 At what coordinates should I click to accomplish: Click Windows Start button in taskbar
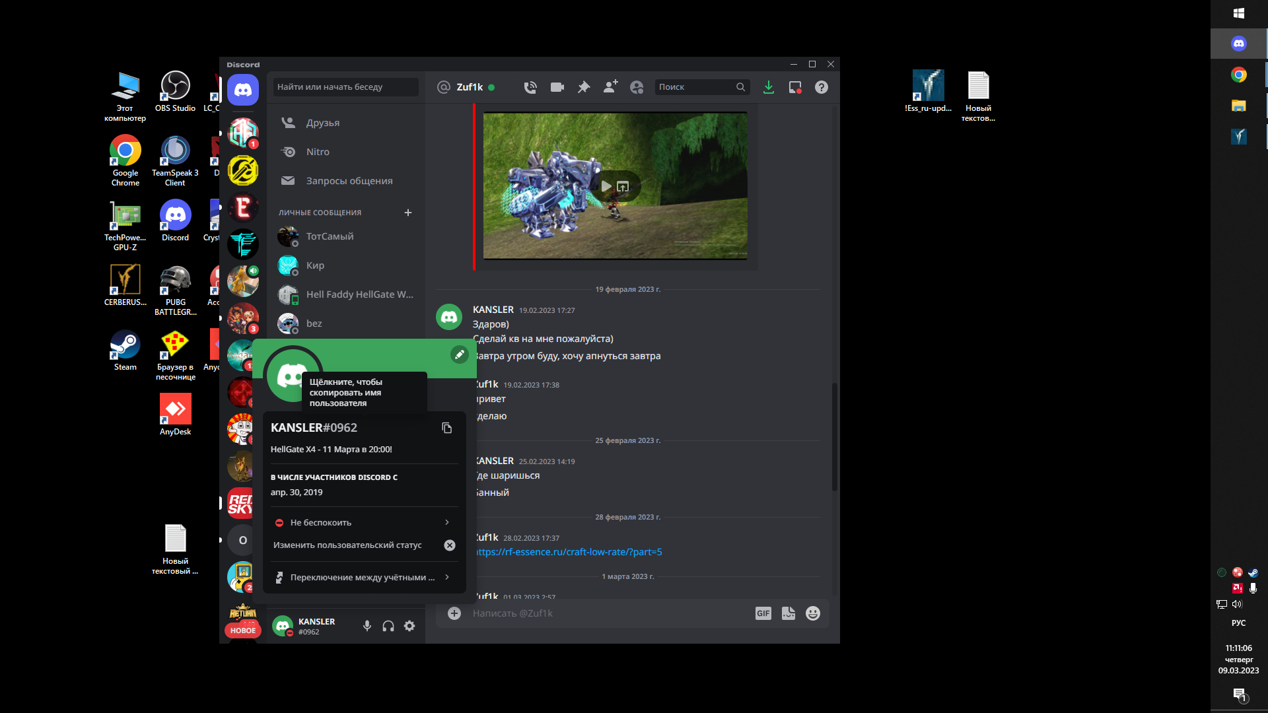[x=1239, y=13]
